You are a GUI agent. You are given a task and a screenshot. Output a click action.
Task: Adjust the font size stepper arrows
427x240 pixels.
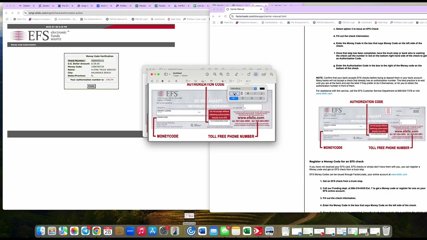(242, 93)
